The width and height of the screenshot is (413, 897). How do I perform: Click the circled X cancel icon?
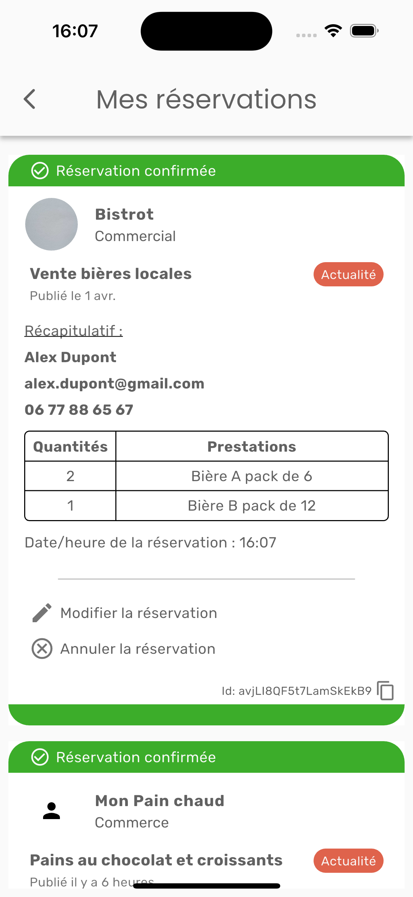point(42,649)
